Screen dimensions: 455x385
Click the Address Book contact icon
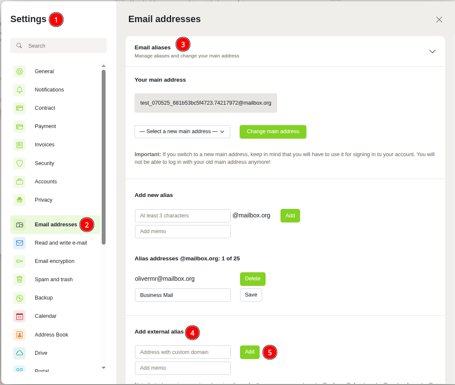(19, 335)
